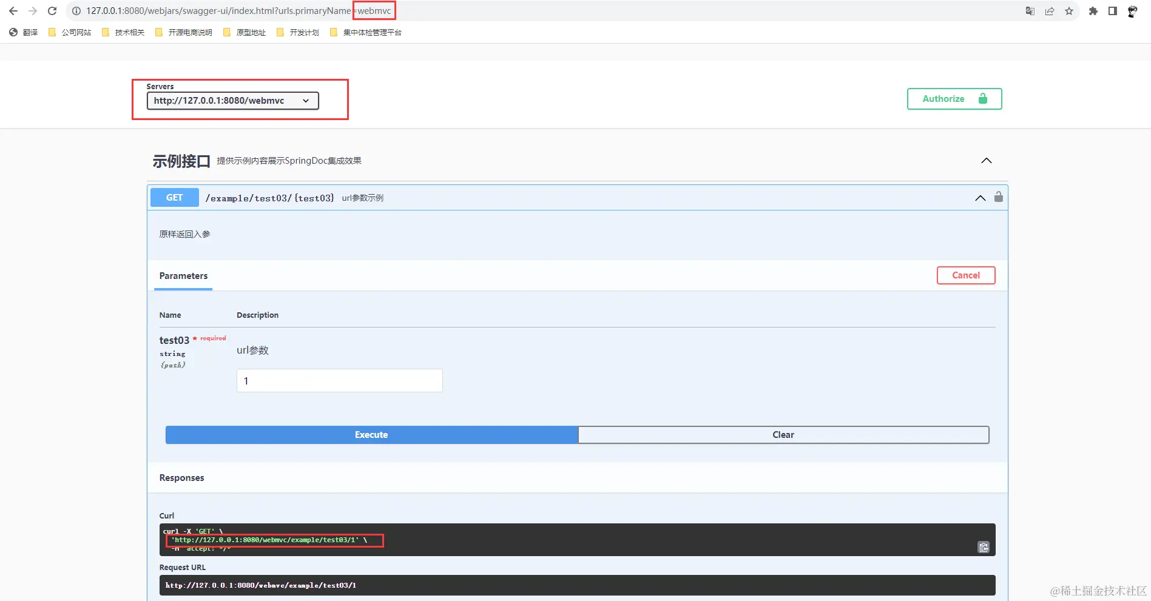Image resolution: width=1151 pixels, height=601 pixels.
Task: Open the translate page icon
Action: click(1030, 11)
